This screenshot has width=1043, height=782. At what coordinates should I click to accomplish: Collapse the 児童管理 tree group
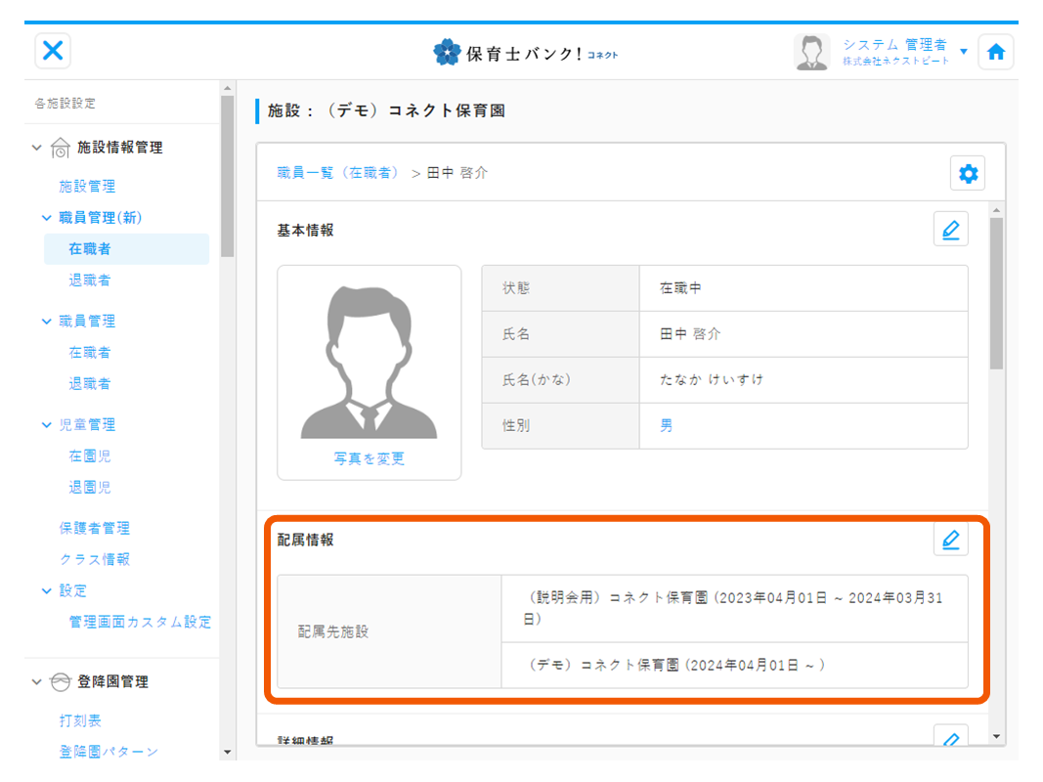(46, 424)
